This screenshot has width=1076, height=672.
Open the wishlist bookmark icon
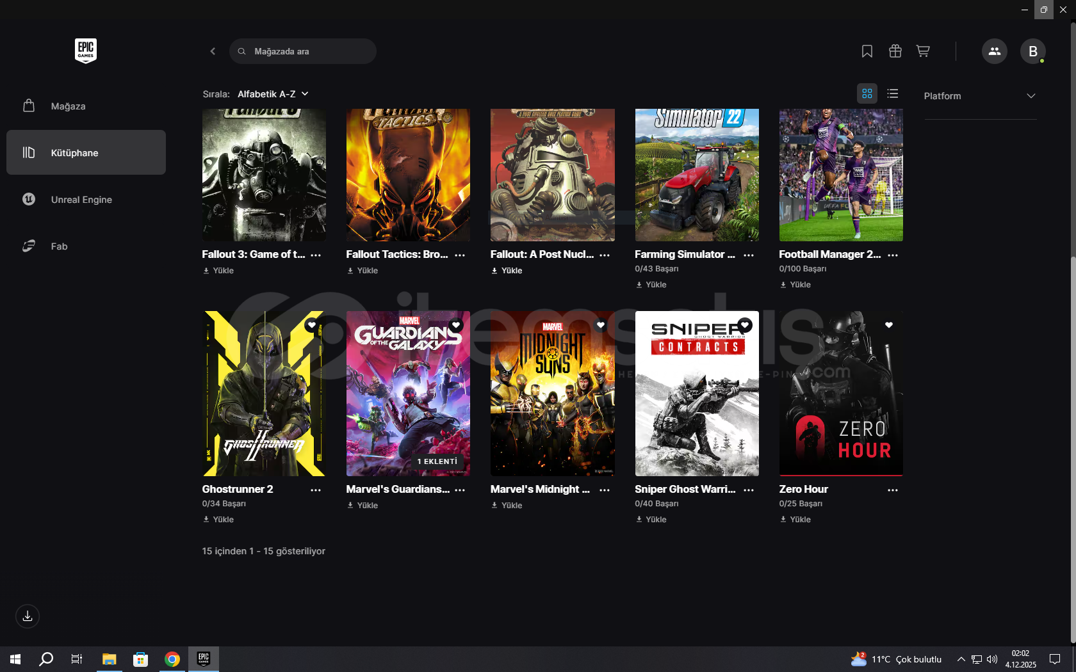click(x=867, y=51)
